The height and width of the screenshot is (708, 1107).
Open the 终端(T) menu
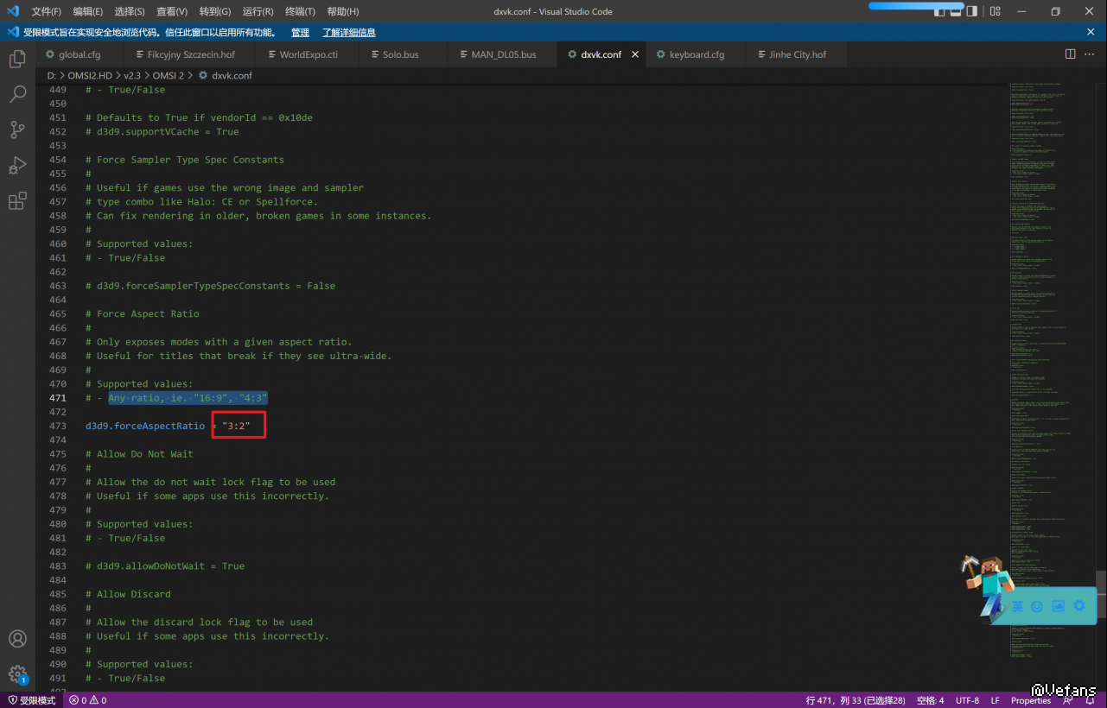click(300, 11)
